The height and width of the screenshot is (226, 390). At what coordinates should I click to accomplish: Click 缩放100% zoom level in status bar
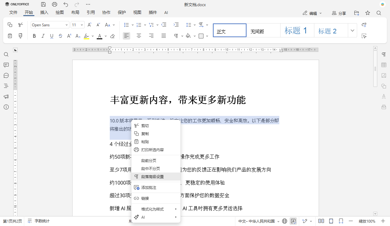coord(367,221)
